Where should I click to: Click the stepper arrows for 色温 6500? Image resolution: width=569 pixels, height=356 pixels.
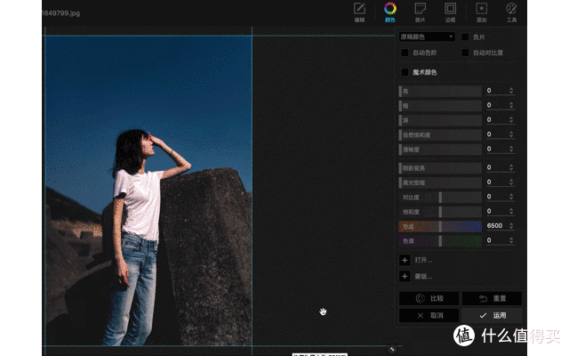[x=511, y=225]
